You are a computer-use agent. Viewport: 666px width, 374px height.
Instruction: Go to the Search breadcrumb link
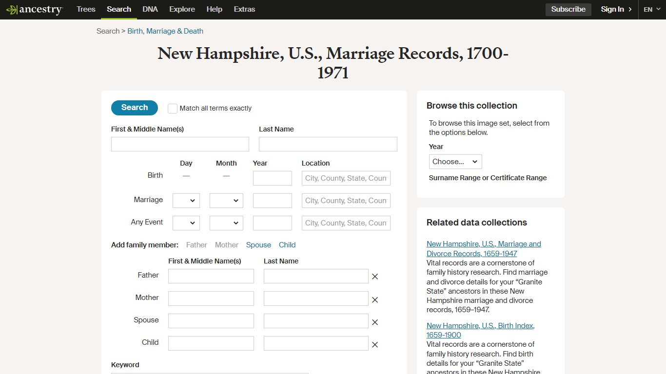point(108,31)
